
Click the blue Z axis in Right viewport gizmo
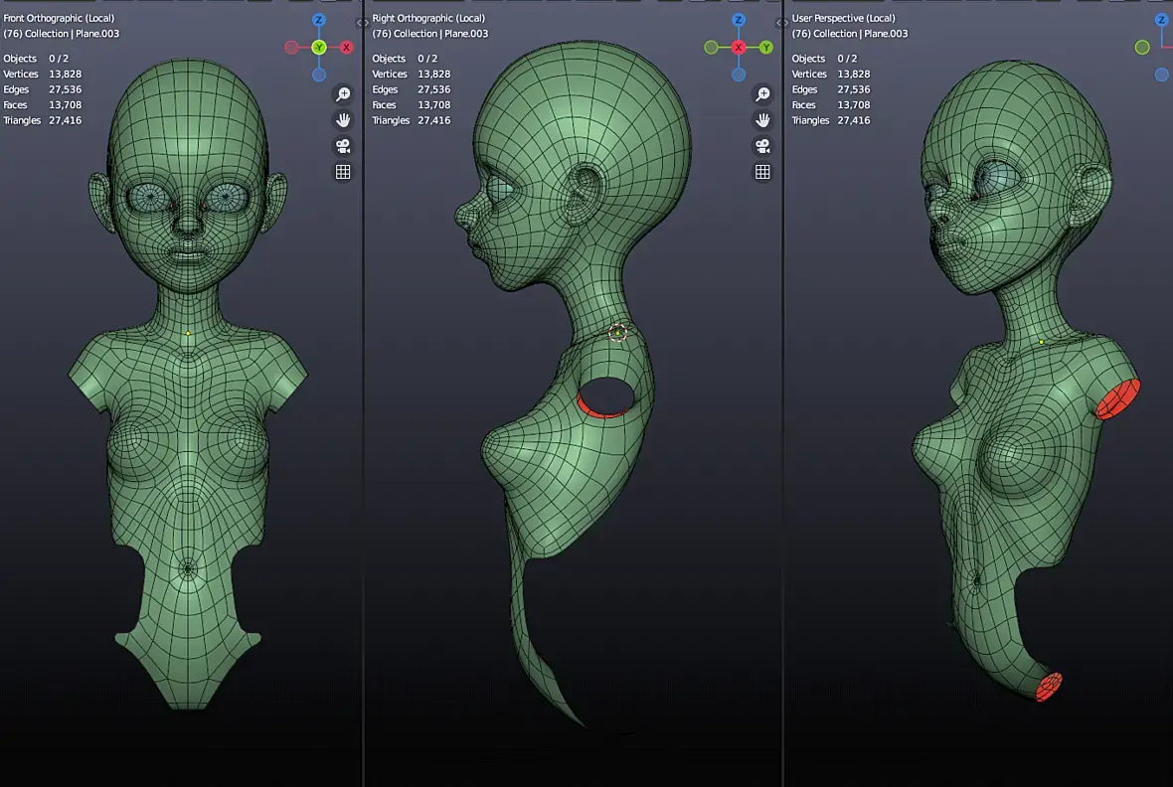[x=739, y=20]
